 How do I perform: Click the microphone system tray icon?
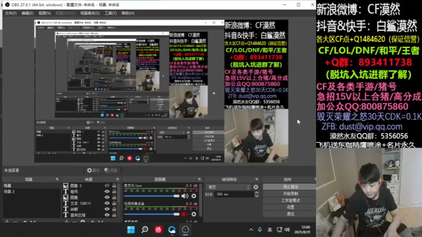[x=260, y=230]
